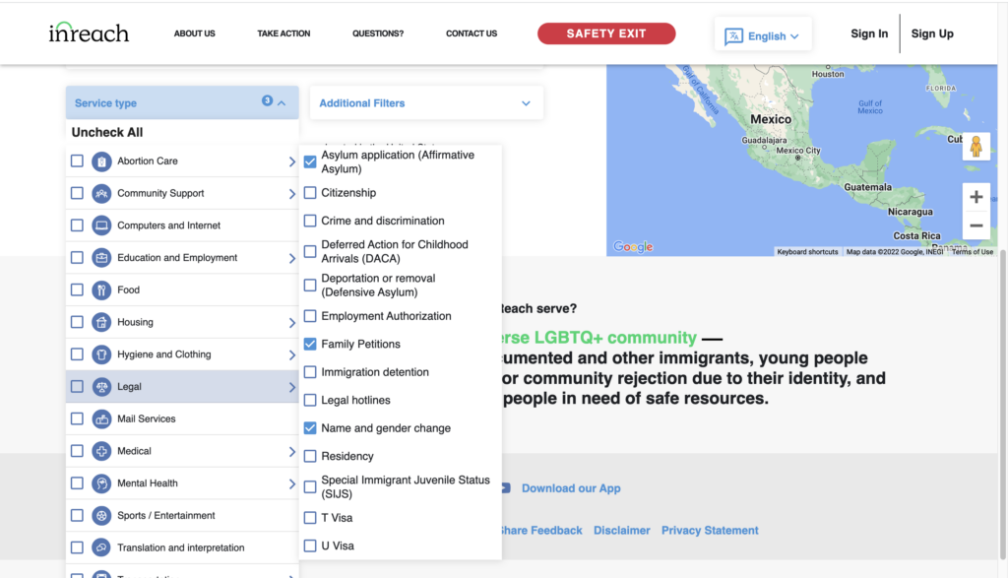Zoom out on the map
The height and width of the screenshot is (578, 1008).
976,225
